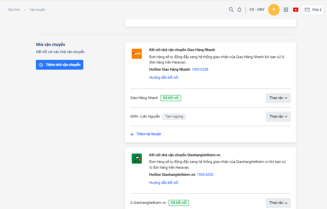This screenshot has width=327, height=209.
Task: Select Vận chuyển breadcrumb item
Action: [37, 10]
